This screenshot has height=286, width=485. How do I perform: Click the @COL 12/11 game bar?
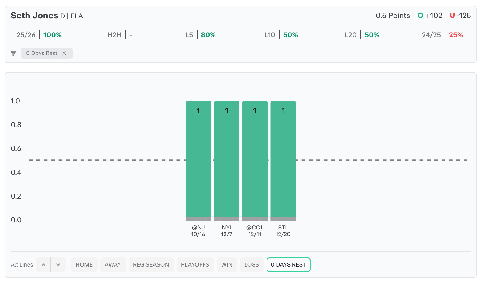pos(255,160)
